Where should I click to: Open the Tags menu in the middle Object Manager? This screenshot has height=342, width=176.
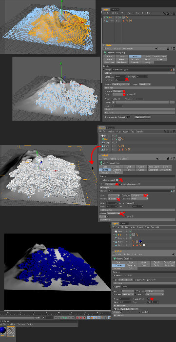(x=132, y=132)
